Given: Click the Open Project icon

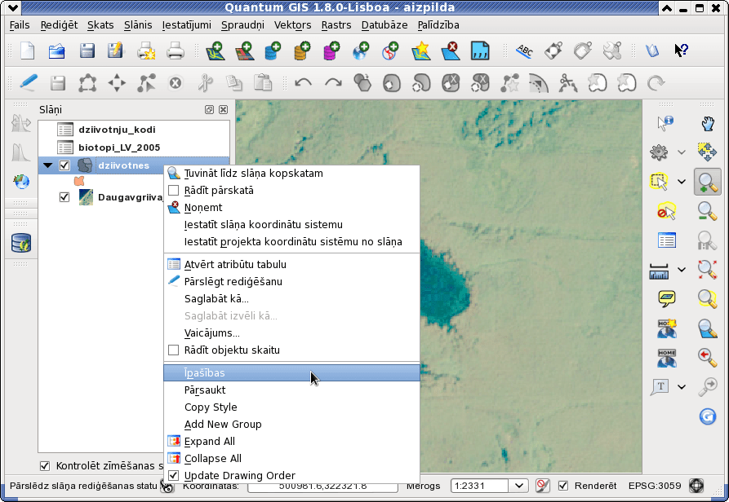Looking at the screenshot, I should (x=56, y=51).
